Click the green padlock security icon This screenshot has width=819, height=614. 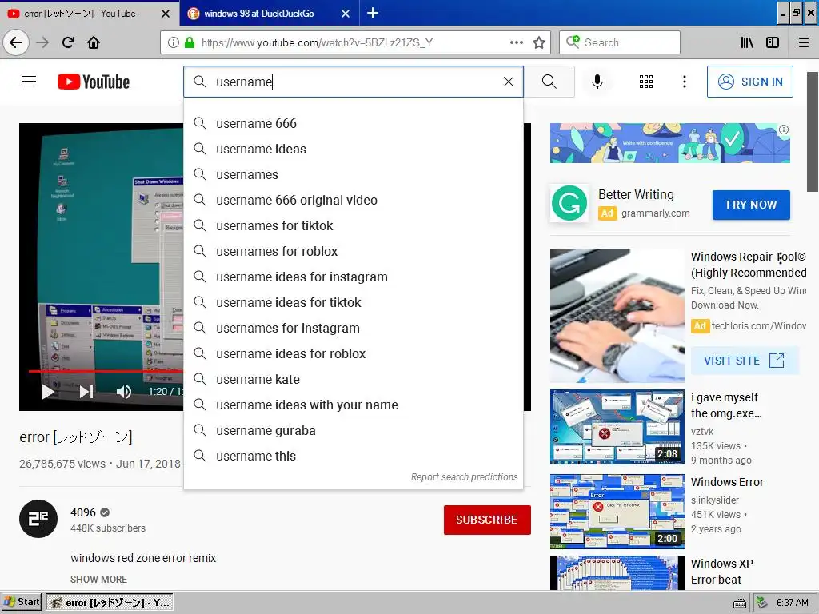point(189,42)
